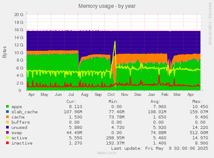Screen dimensions: 214x158
Task: Click inactive current value 1.27G
Action: tap(75, 143)
